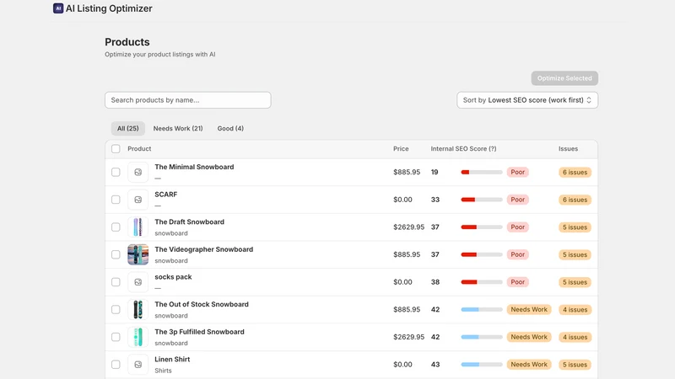
Task: Tick the Linen Shirt checkbox
Action: tap(116, 365)
